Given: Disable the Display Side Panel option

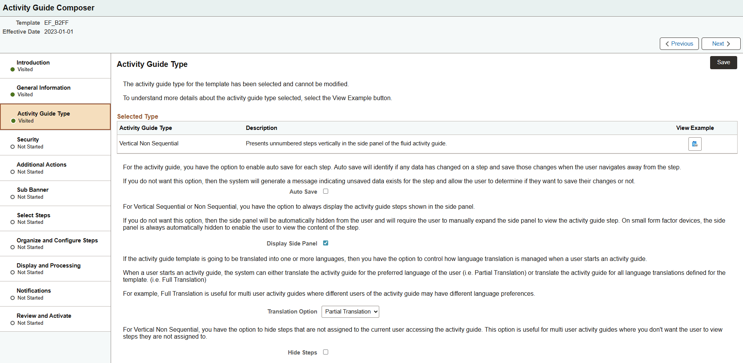Looking at the screenshot, I should pyautogui.click(x=325, y=243).
